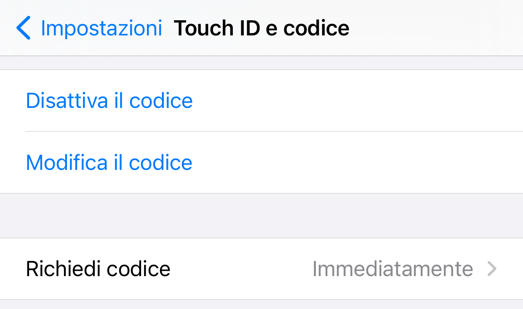Screen dimensions: 523x309
Task: Tap the right-pointing arrow in the bottom row
Action: [x=492, y=269]
